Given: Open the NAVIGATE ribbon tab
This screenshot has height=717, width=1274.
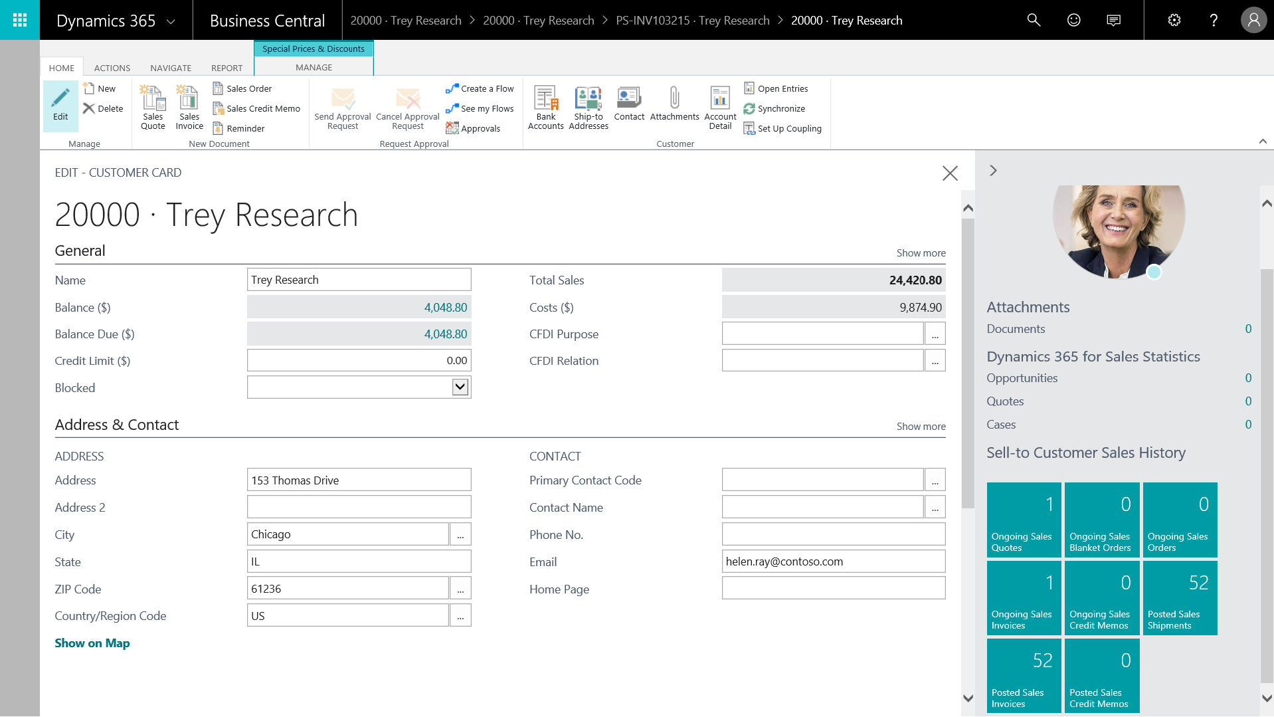Looking at the screenshot, I should (171, 68).
